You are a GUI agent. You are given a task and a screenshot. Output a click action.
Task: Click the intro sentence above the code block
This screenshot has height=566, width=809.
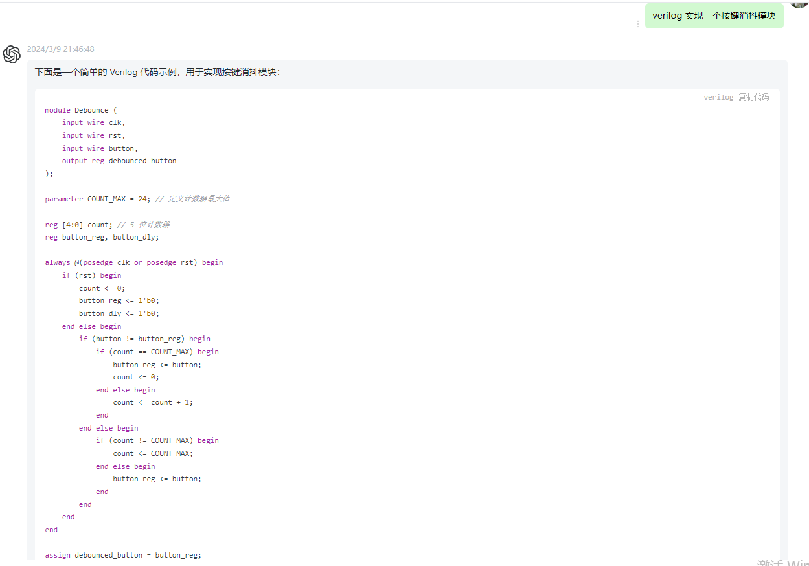(157, 73)
